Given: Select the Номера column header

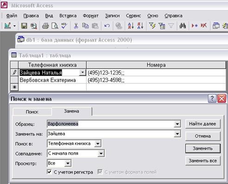Looking at the screenshot, I should pos(156,65).
